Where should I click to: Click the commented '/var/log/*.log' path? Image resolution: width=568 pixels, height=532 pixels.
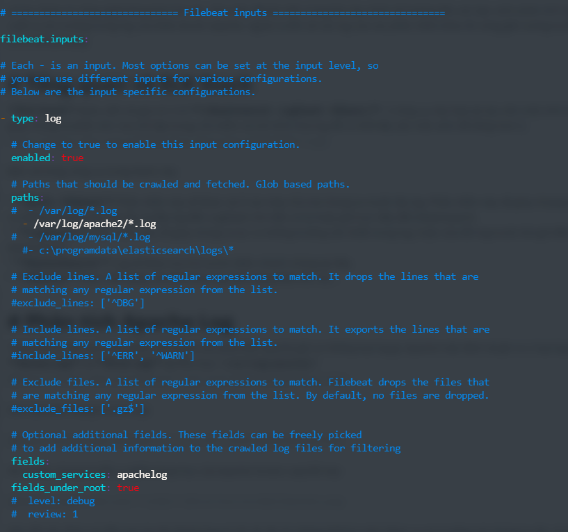click(64, 210)
